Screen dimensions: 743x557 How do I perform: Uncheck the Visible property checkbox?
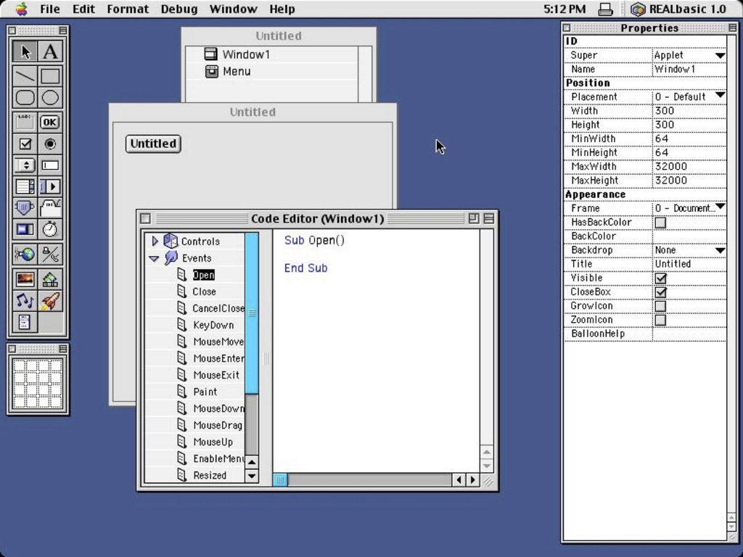[660, 278]
